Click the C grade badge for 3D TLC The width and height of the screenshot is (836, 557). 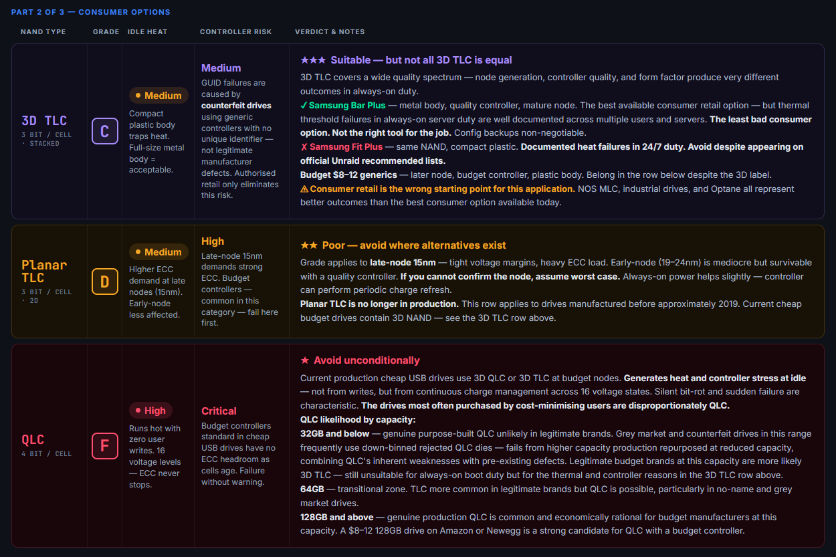pos(104,131)
